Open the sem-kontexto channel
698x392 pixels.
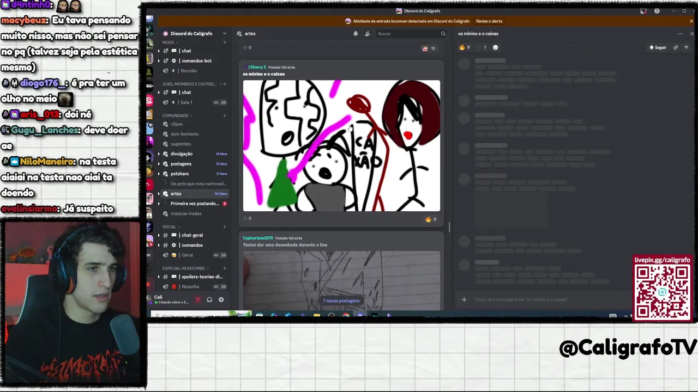(193, 134)
